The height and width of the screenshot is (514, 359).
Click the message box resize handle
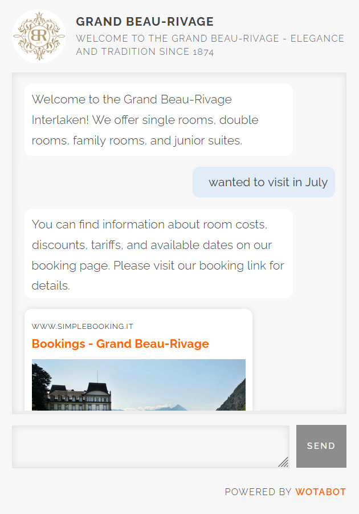click(x=283, y=462)
